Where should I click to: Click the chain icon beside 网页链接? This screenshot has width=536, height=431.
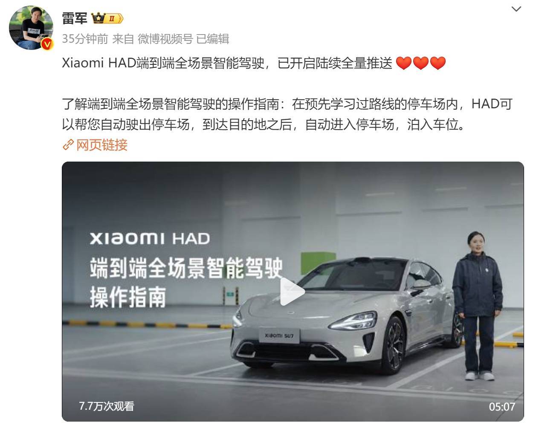click(68, 145)
